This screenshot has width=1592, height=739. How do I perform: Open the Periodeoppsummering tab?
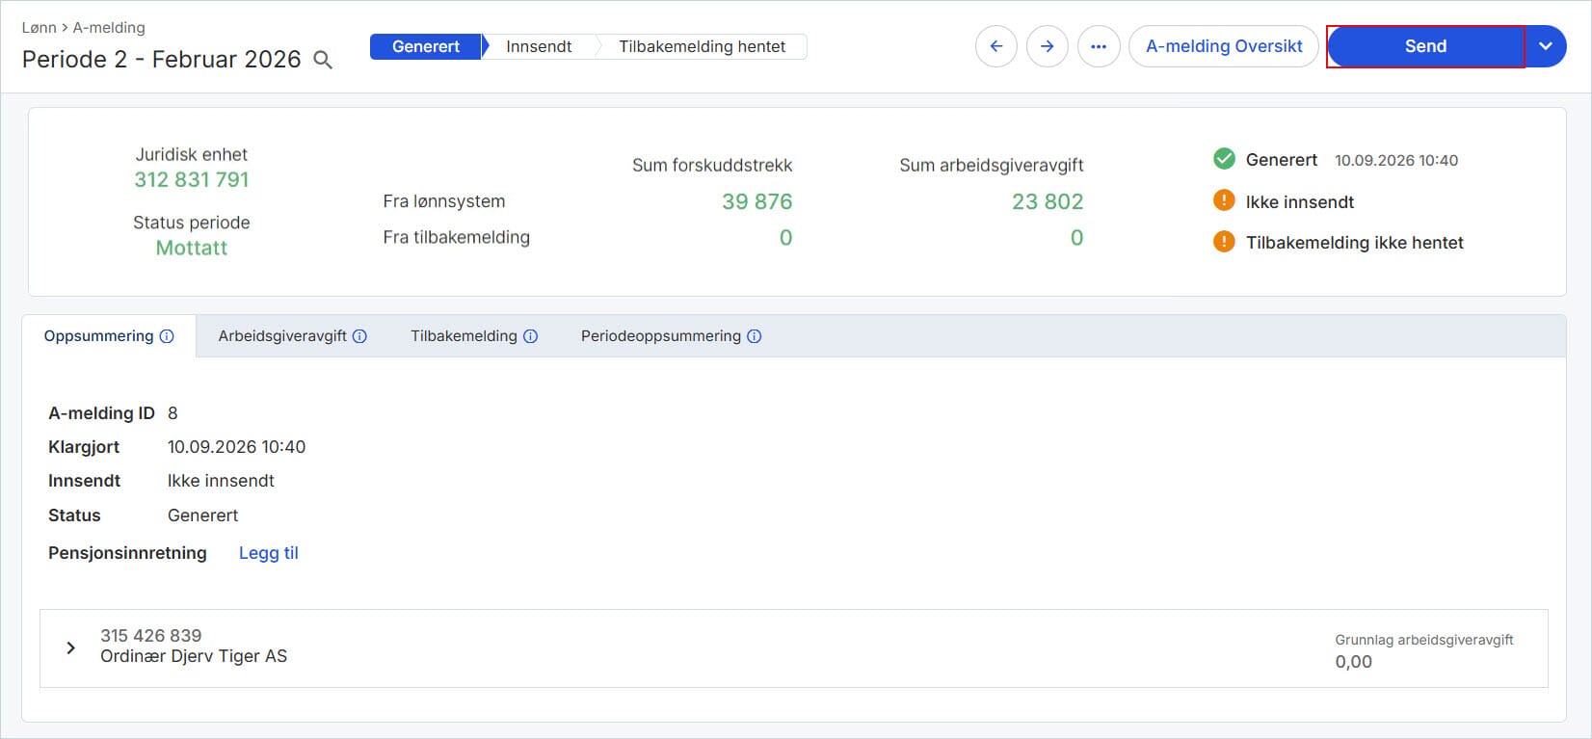(x=671, y=336)
